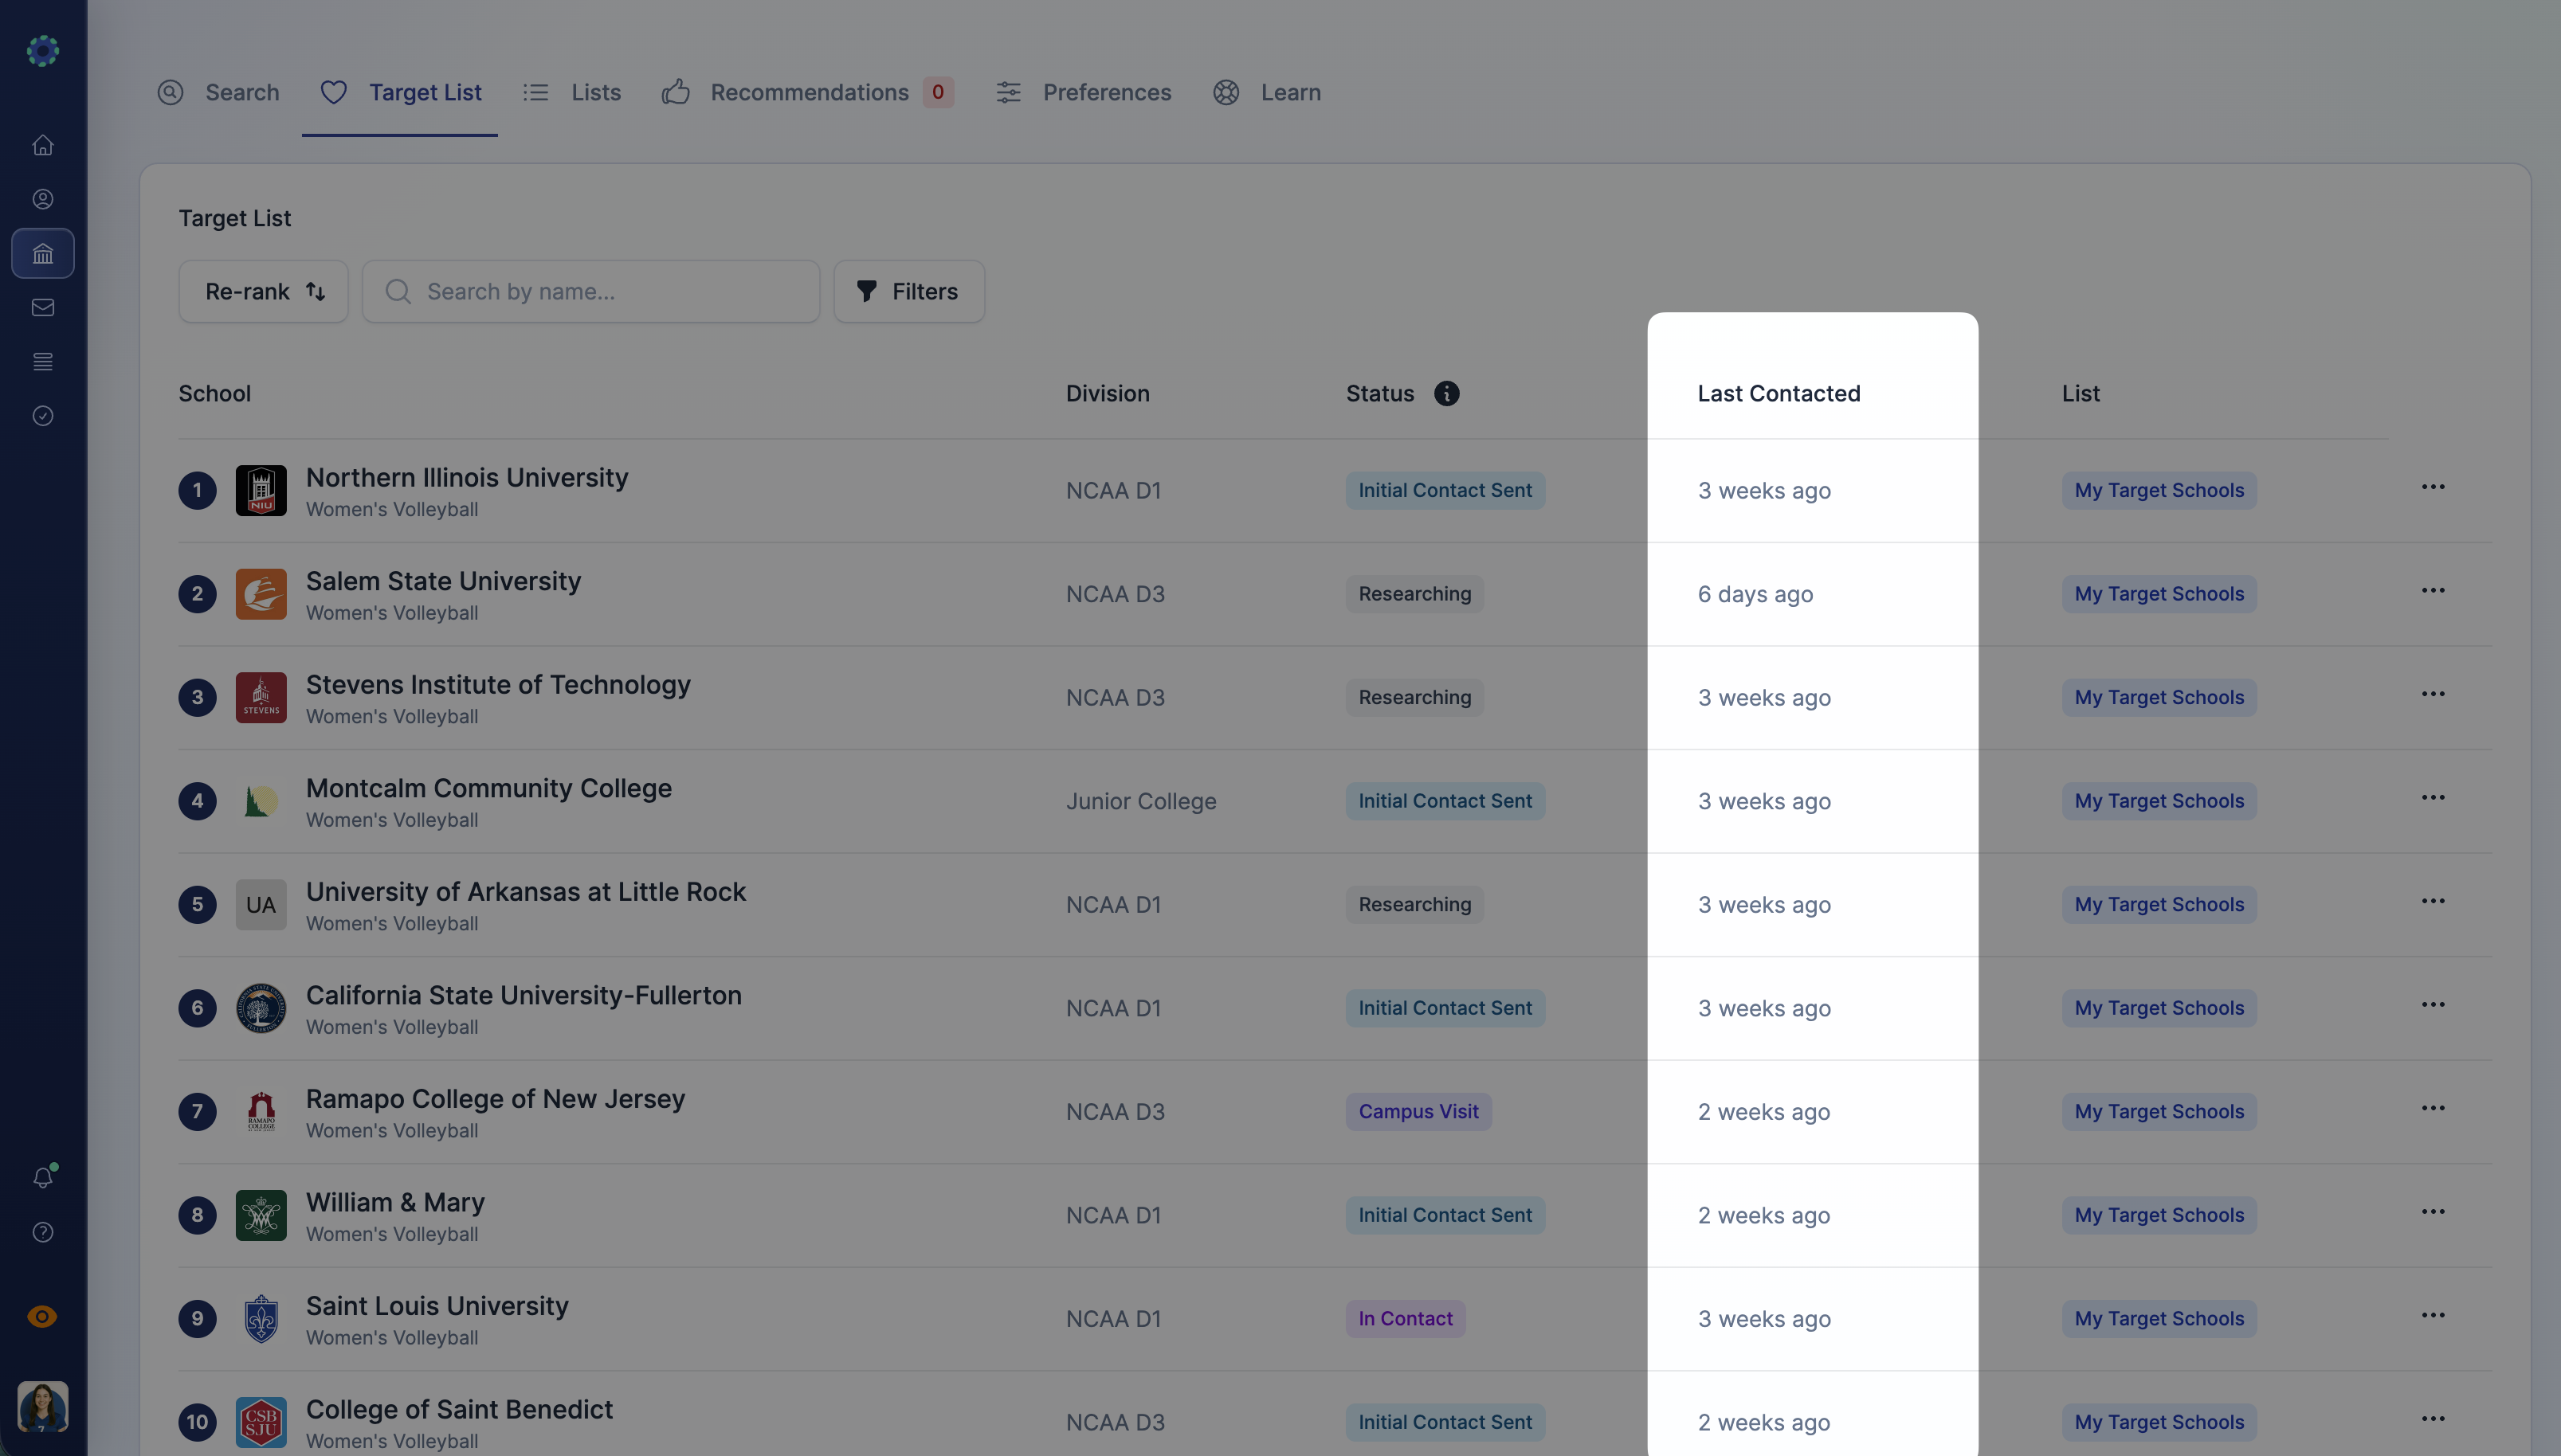The width and height of the screenshot is (2561, 1456).
Task: Open more options for Salem State University
Action: click(x=2433, y=591)
